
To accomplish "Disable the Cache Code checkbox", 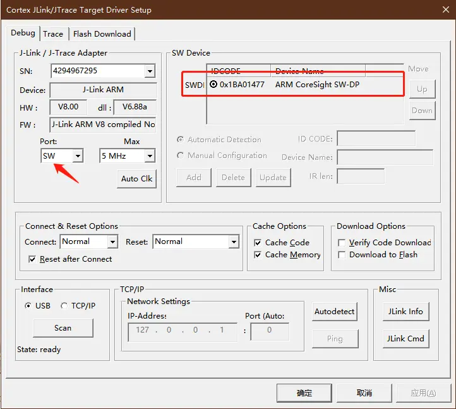I will [258, 243].
